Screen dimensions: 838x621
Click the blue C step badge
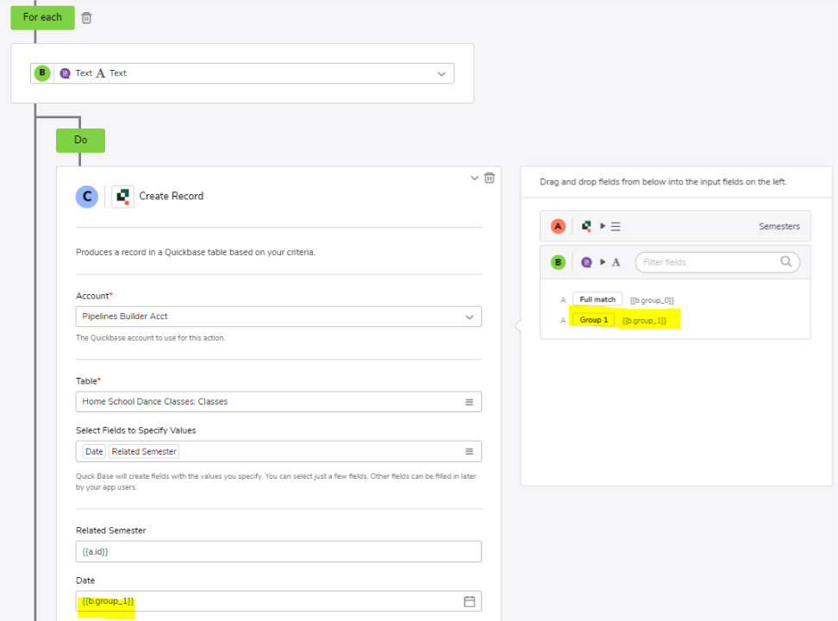tap(87, 197)
